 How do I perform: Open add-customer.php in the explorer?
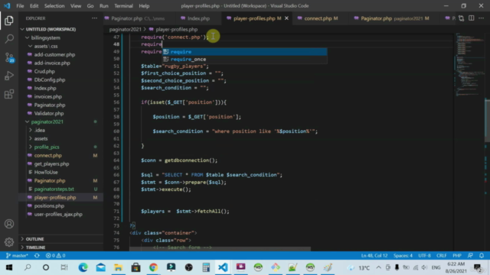point(54,54)
